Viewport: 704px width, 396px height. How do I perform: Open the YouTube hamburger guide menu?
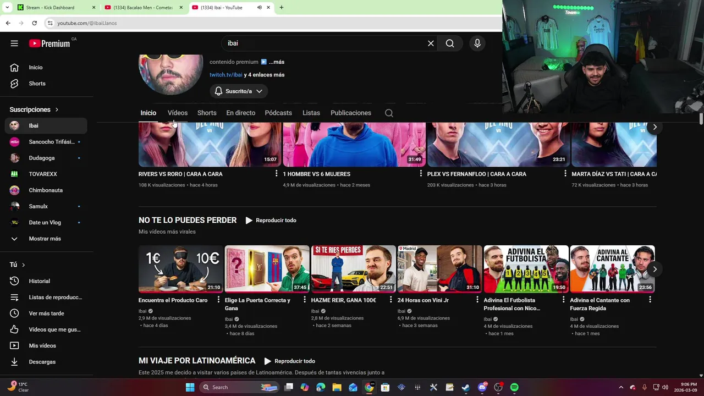(x=14, y=43)
